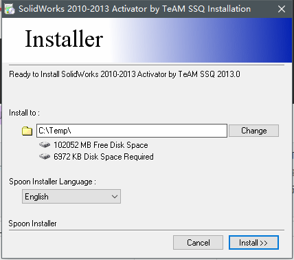
Task: Click the disk icon beside Free Disk Space
Action: [x=45, y=145]
